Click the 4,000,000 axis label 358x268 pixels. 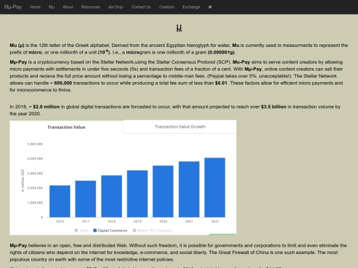point(35,159)
